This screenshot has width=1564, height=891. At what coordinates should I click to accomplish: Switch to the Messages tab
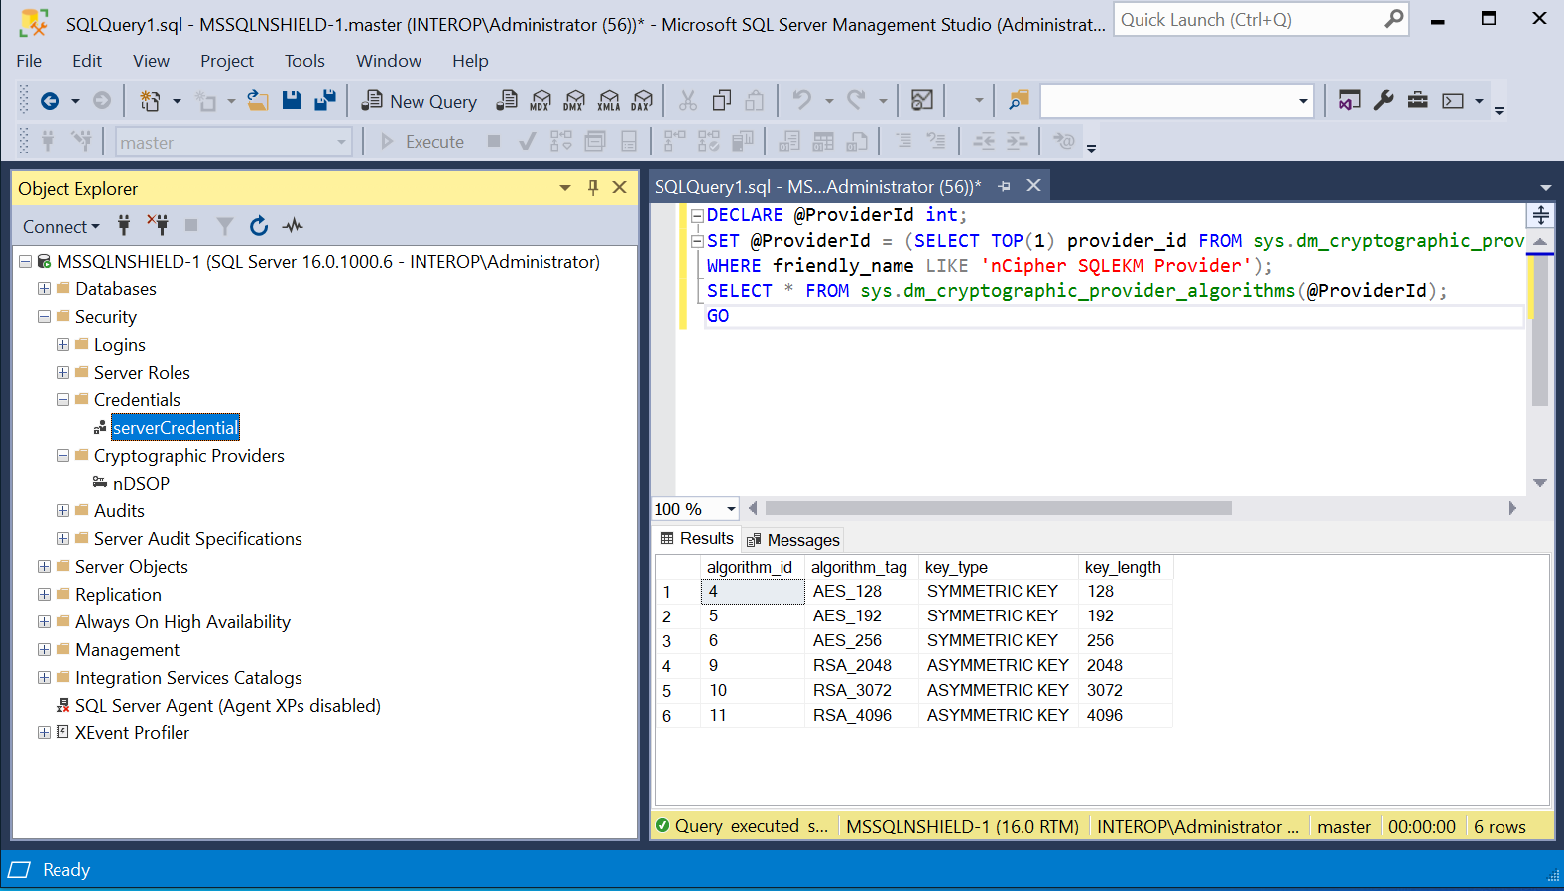pos(792,540)
